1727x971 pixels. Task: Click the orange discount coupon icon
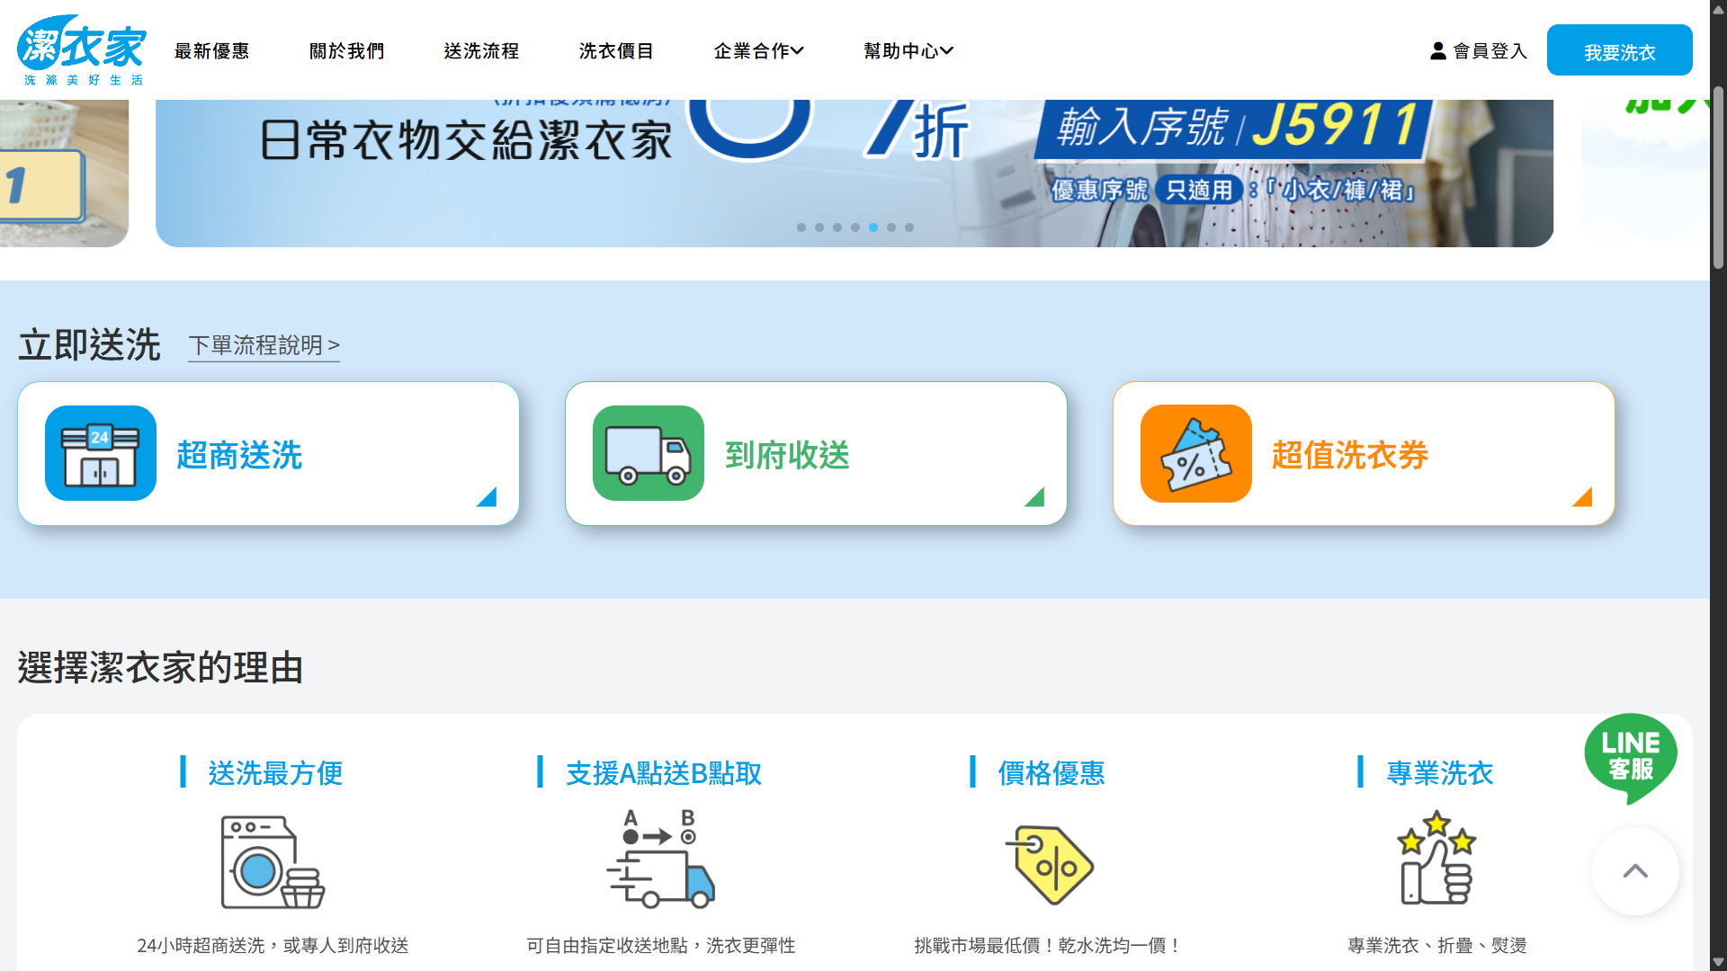[x=1195, y=453]
